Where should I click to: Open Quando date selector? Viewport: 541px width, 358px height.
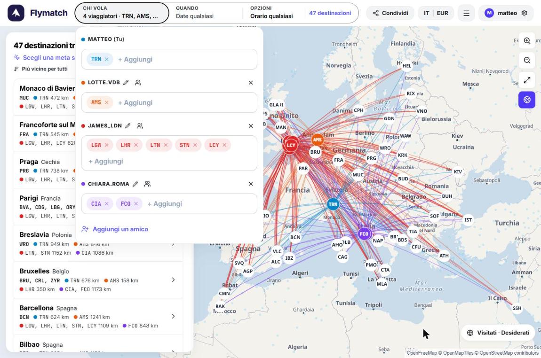pyautogui.click(x=206, y=13)
